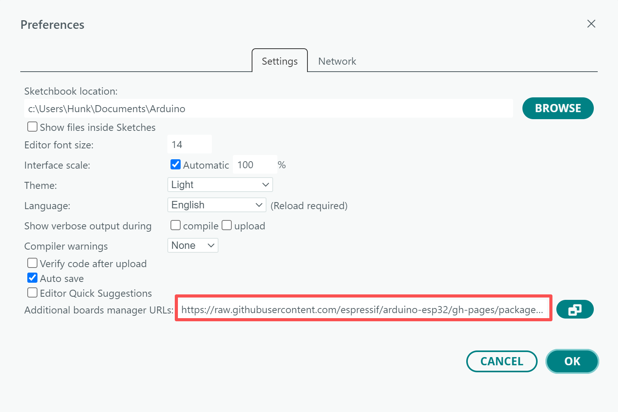Click the Additional boards manager URLs field
Screen dimensions: 618x412
[363, 310]
